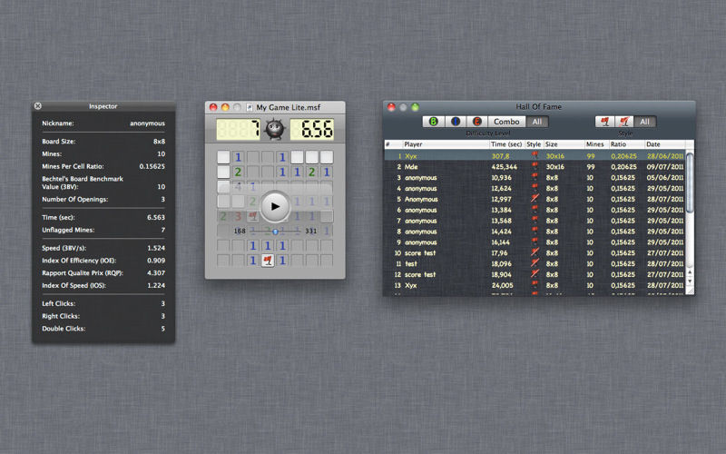This screenshot has height=454, width=726.
Task: Click the mine face new-game button
Action: pos(275,129)
